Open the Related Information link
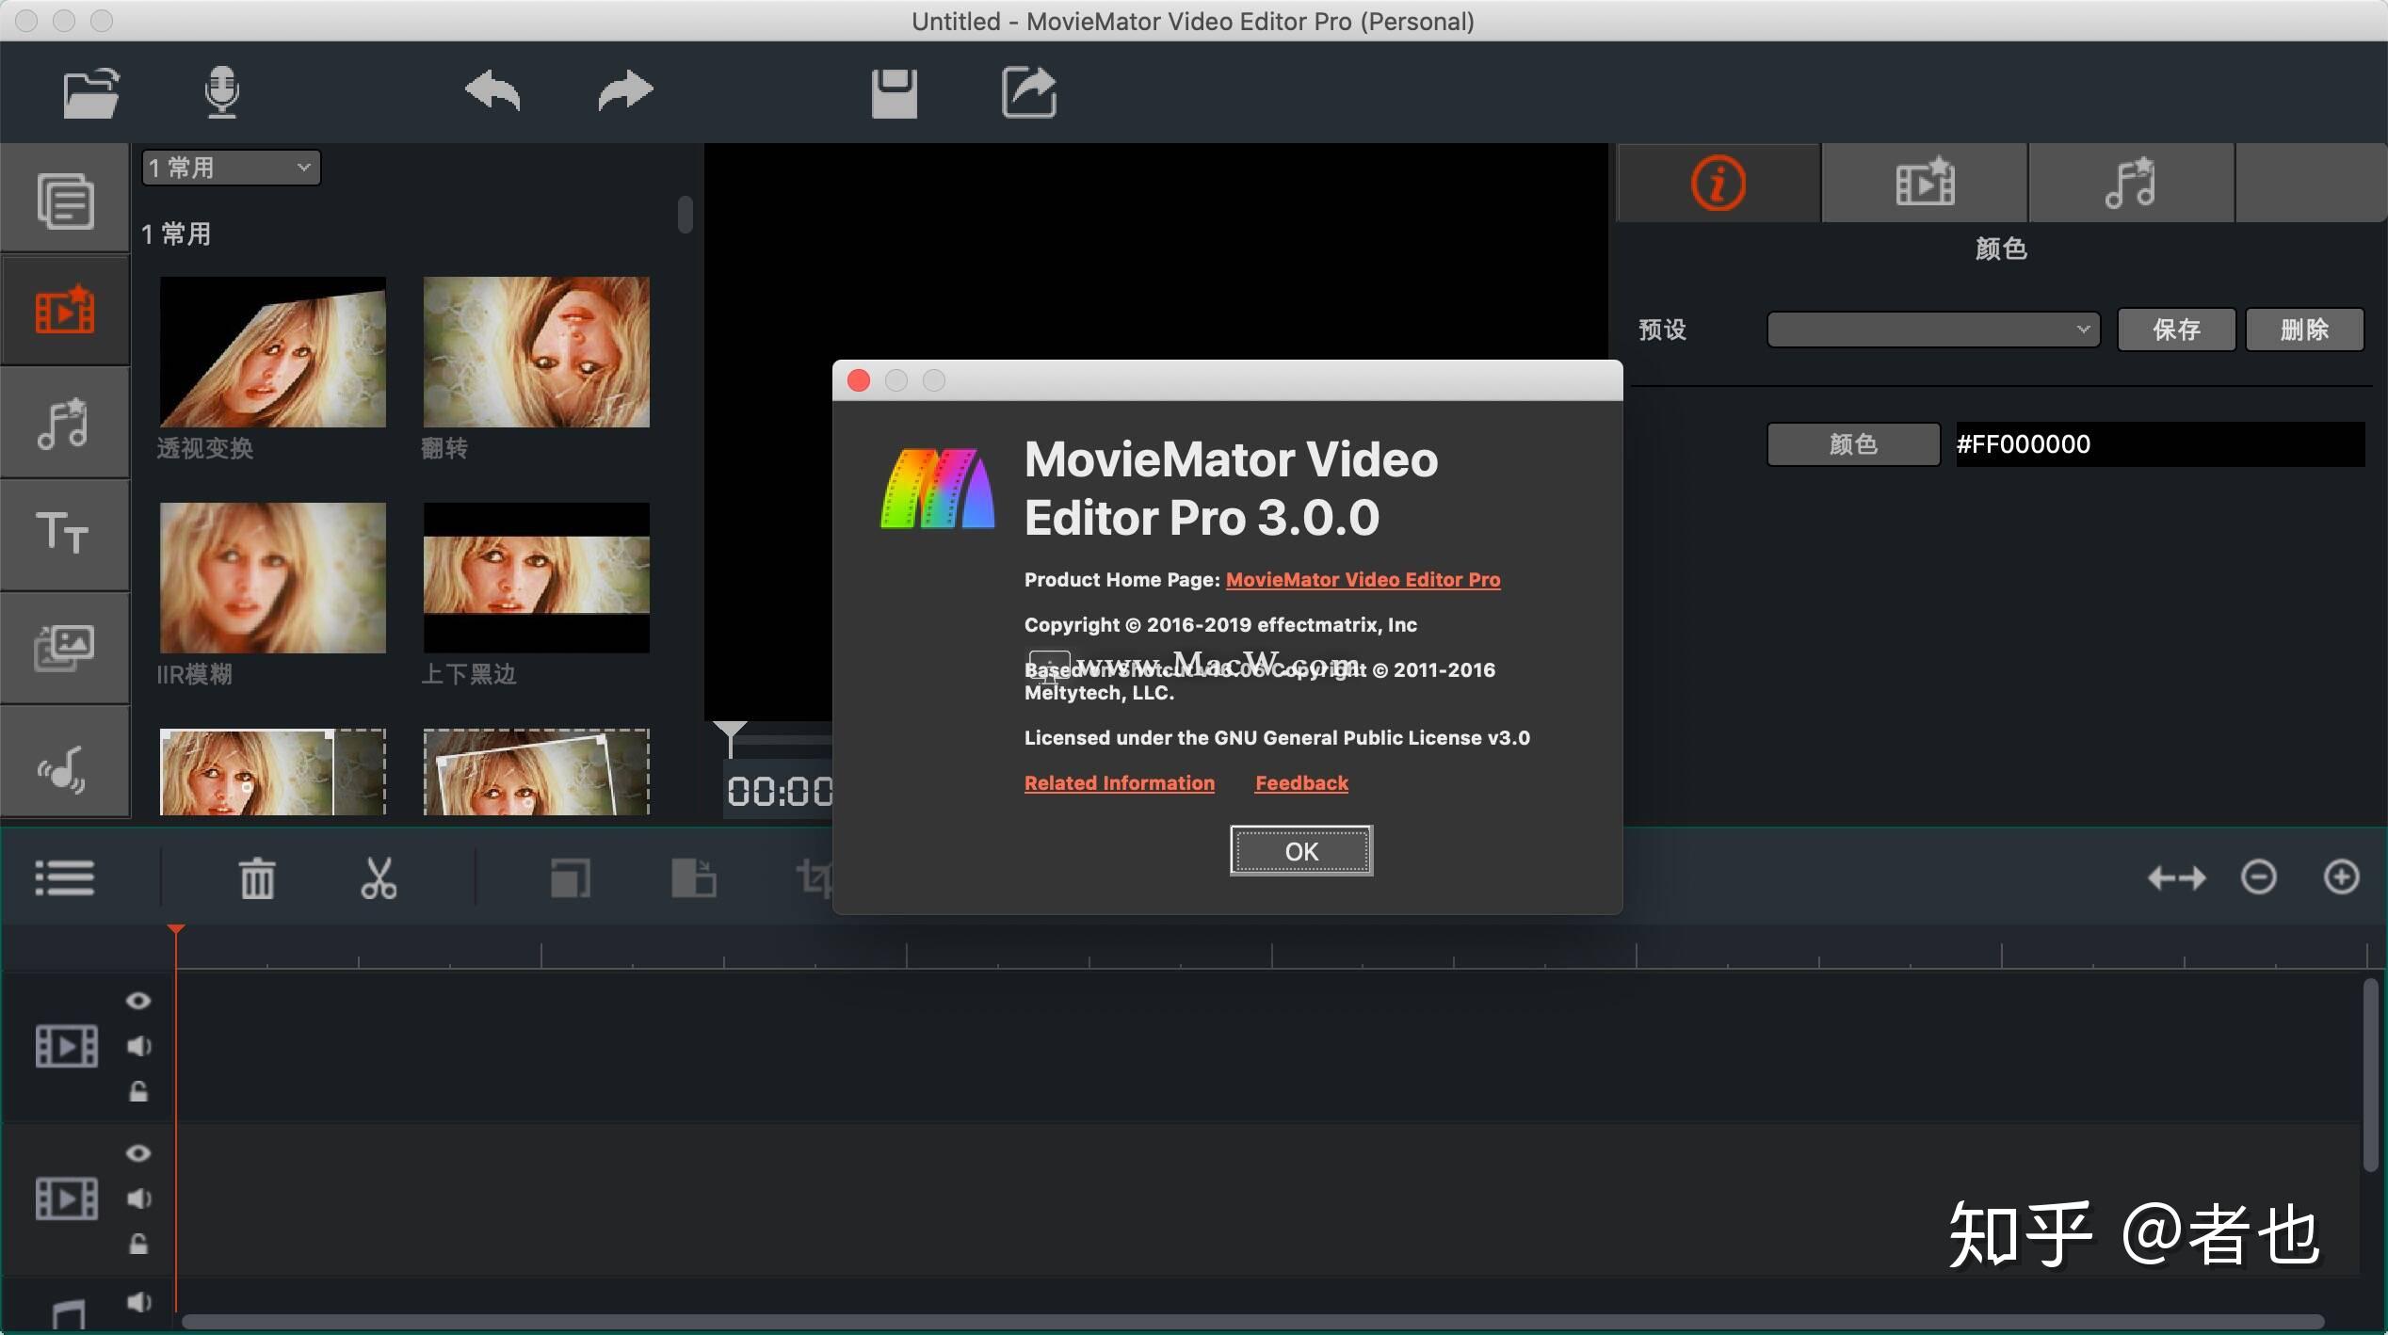 (1119, 782)
